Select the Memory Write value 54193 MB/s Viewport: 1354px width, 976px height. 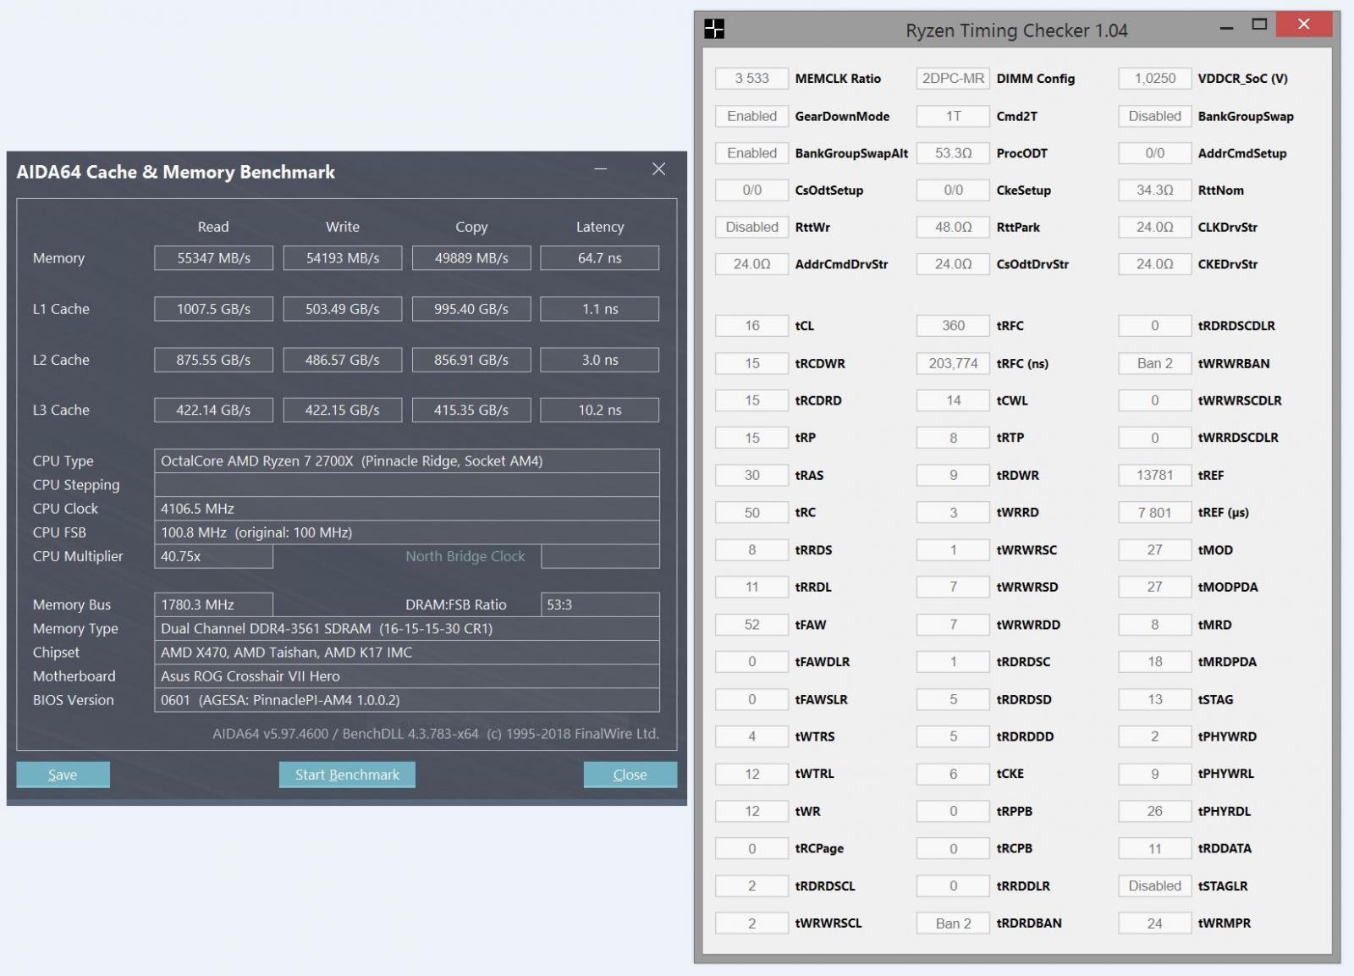(342, 258)
